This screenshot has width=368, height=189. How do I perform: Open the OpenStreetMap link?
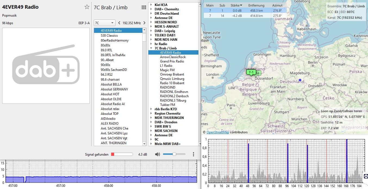[x=217, y=132]
